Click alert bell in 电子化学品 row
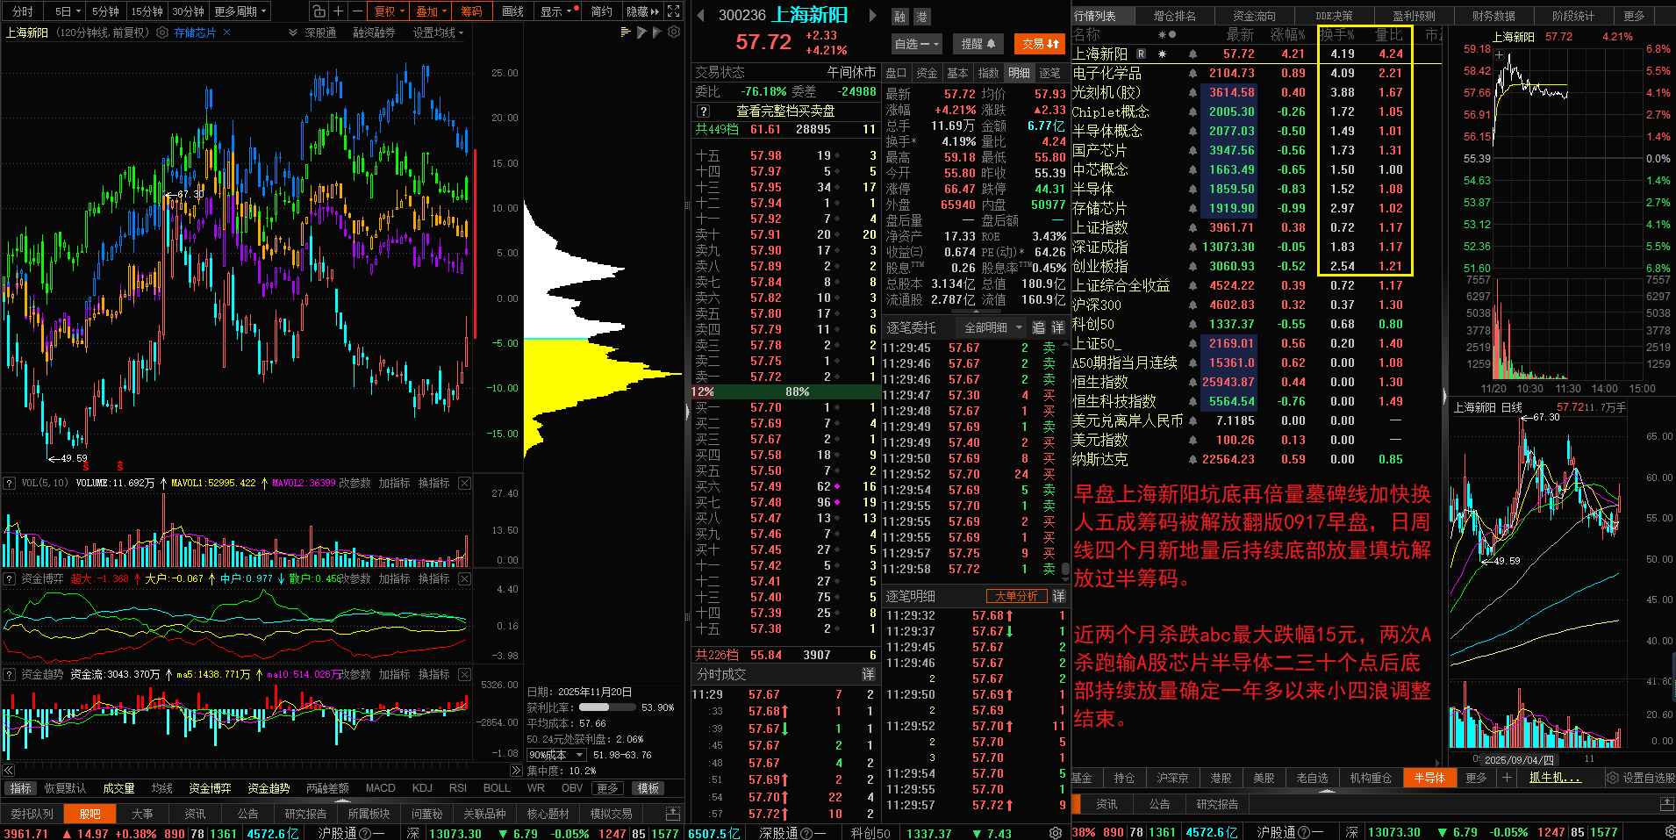Viewport: 1676px width, 840px height. tap(1193, 74)
